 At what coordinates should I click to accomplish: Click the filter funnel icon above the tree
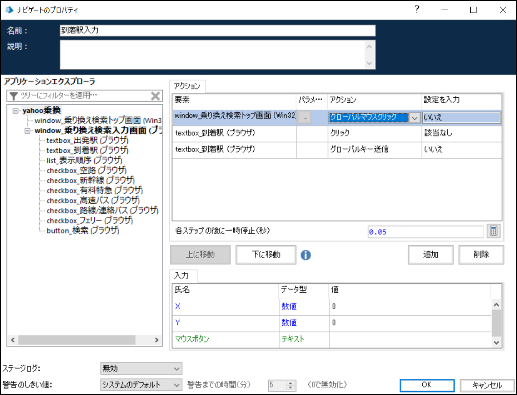point(13,96)
